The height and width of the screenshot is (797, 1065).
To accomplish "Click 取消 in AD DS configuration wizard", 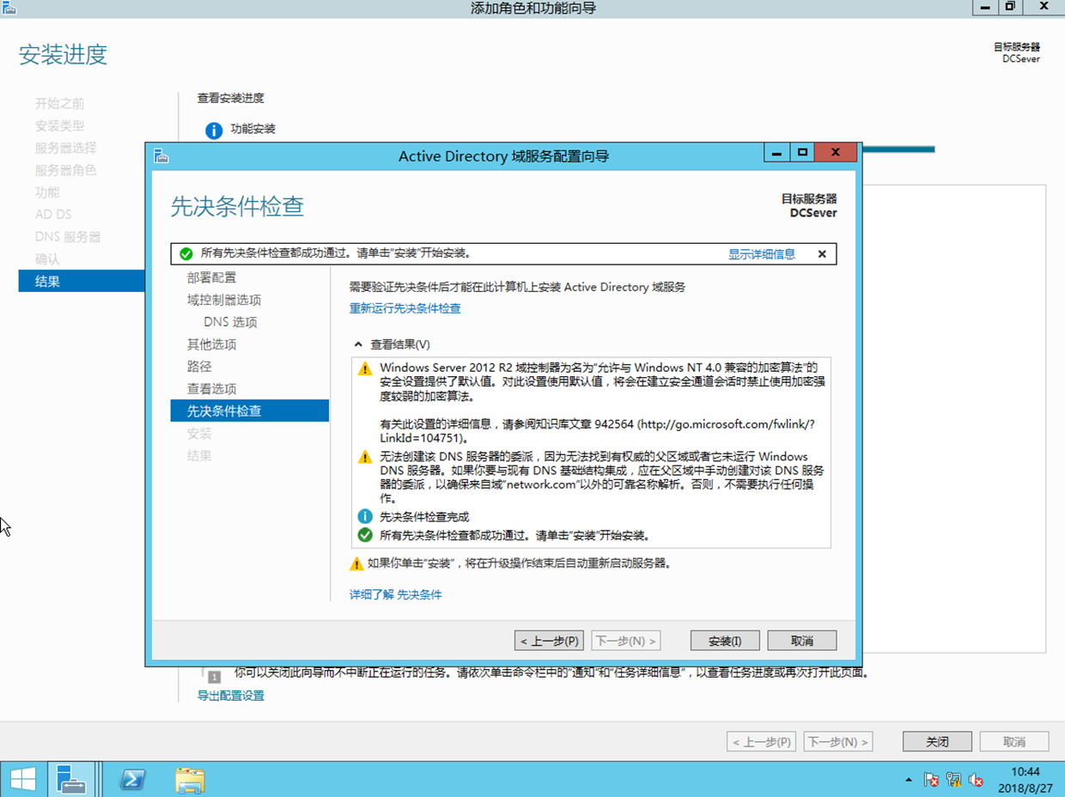I will [802, 641].
